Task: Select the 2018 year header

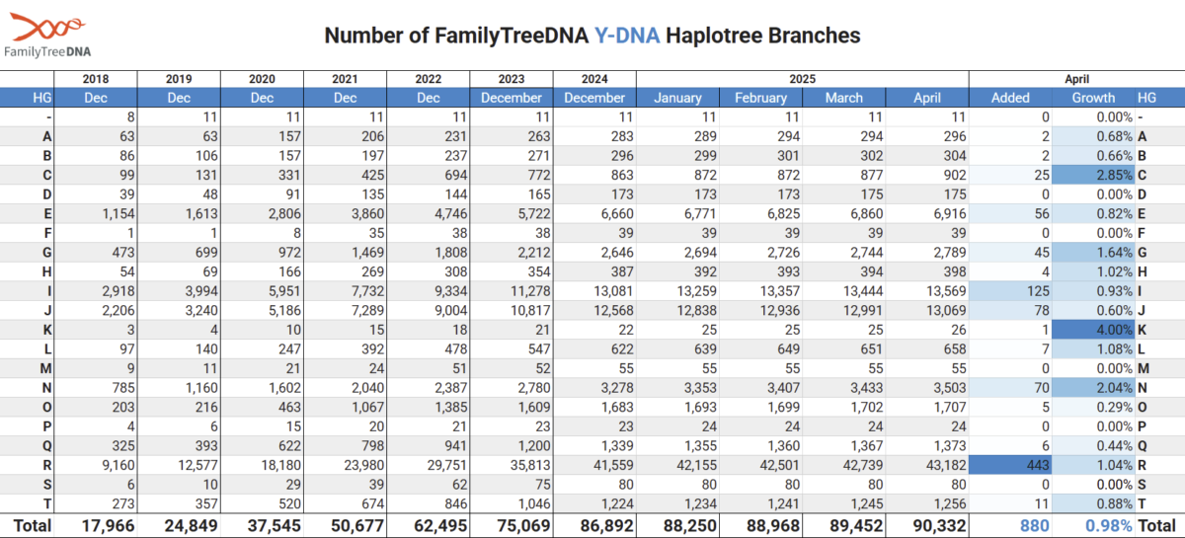Action: pos(96,78)
